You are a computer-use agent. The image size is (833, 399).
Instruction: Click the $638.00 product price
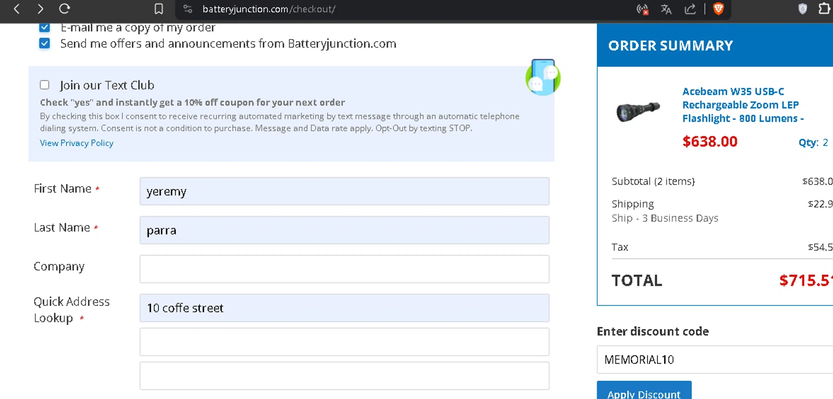click(710, 142)
